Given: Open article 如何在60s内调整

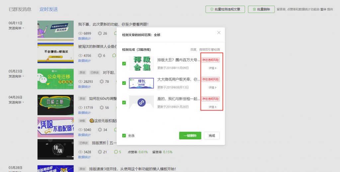Looking at the screenshot, I should 103,98.
